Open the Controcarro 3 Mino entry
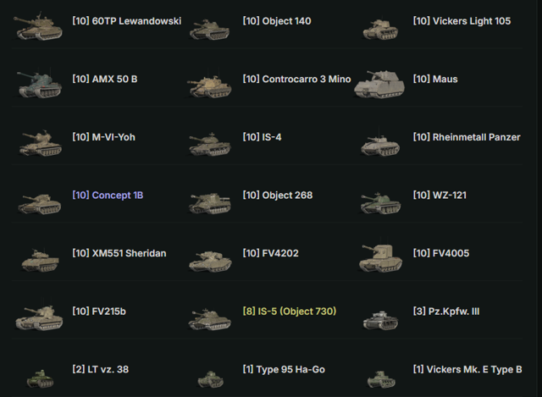This screenshot has width=542, height=397. (296, 79)
